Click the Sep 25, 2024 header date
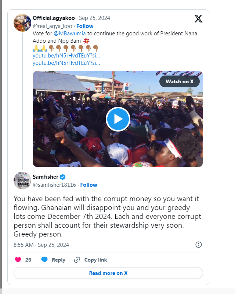This screenshot has width=235, height=294. click(94, 18)
